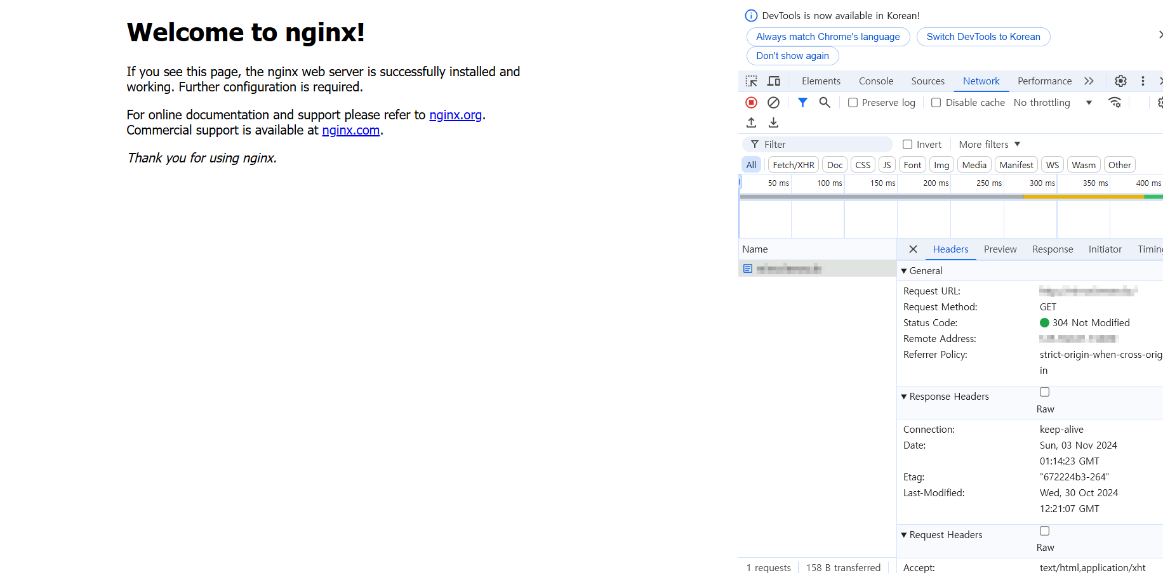Import HAR file with upload icon
Screen dimensions: 1163x573
pos(752,122)
